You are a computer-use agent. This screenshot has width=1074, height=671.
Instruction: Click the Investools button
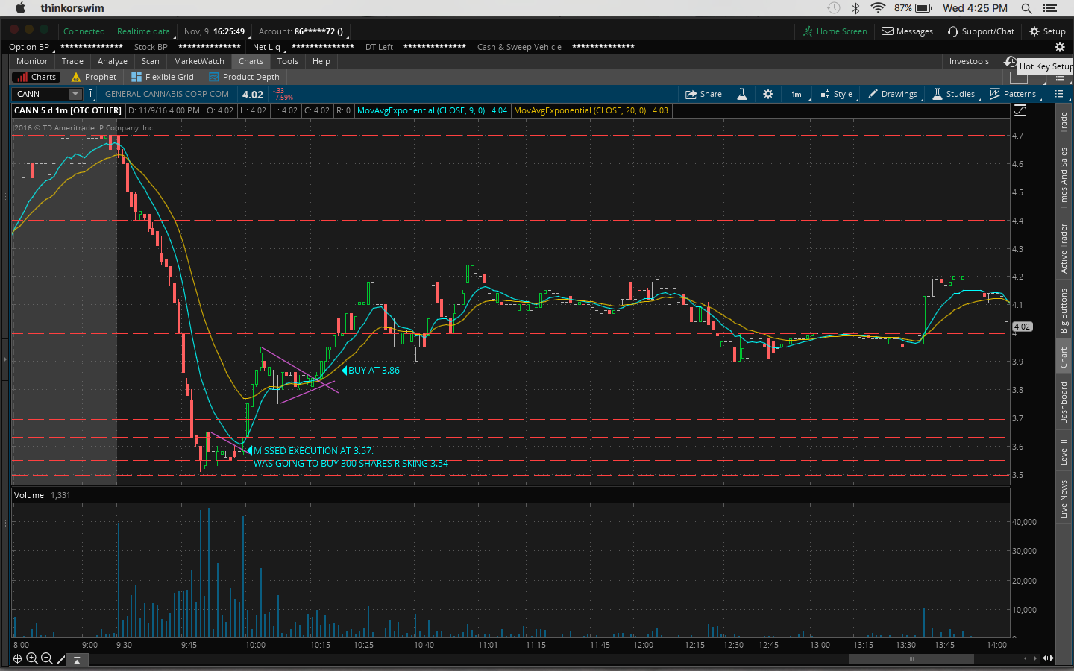969,61
